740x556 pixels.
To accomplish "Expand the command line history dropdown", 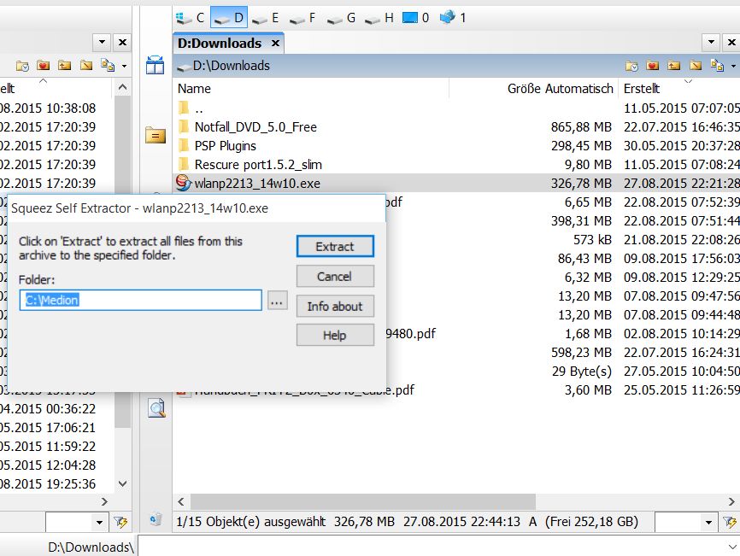I will [731, 547].
